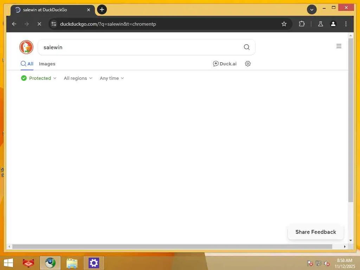Viewport: 360px width, 270px height.
Task: Close the salewin at DuckDuckGo tab
Action: [89, 10]
